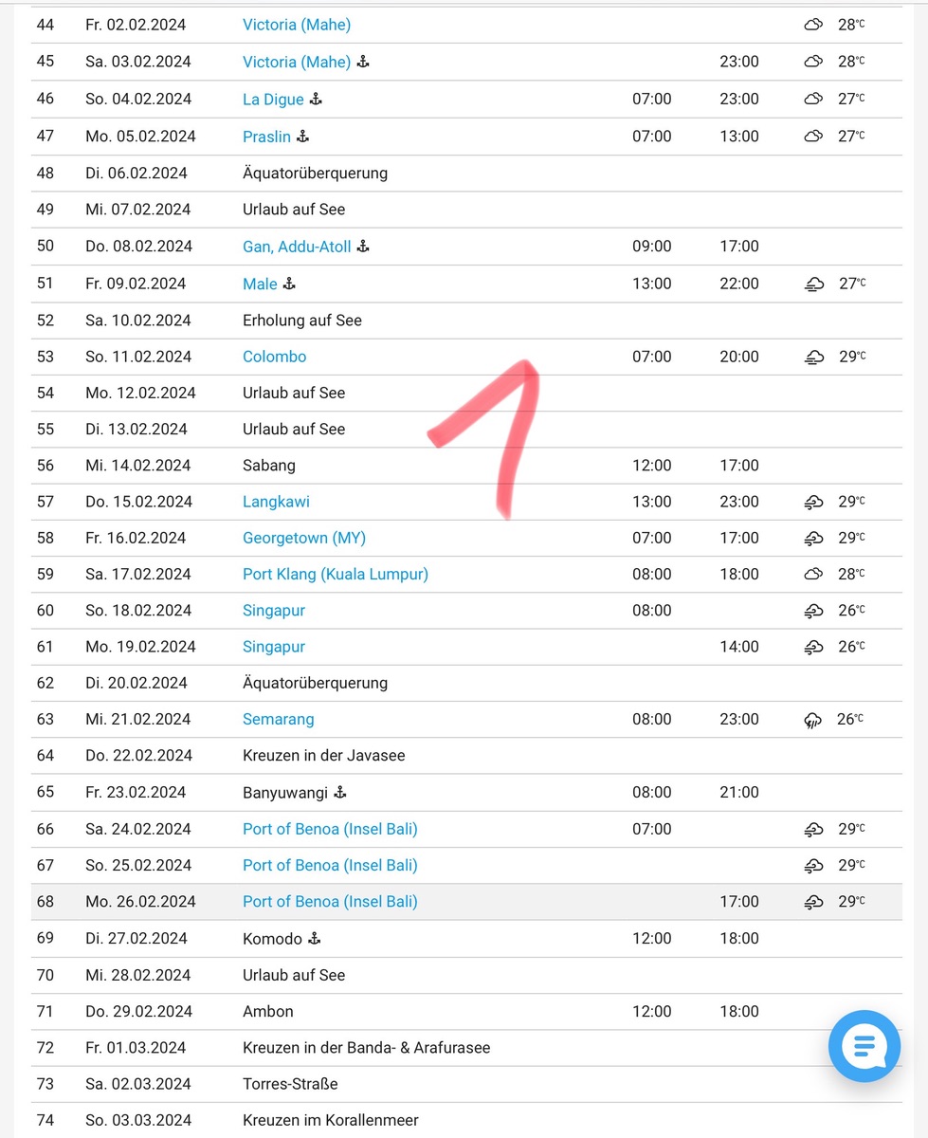Open Port of Benoa link for 26.02.2024
The height and width of the screenshot is (1138, 928).
coord(330,901)
